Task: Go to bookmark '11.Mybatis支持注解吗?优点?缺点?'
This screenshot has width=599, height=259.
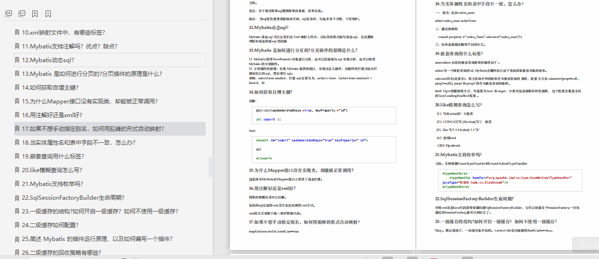Action: (69, 46)
